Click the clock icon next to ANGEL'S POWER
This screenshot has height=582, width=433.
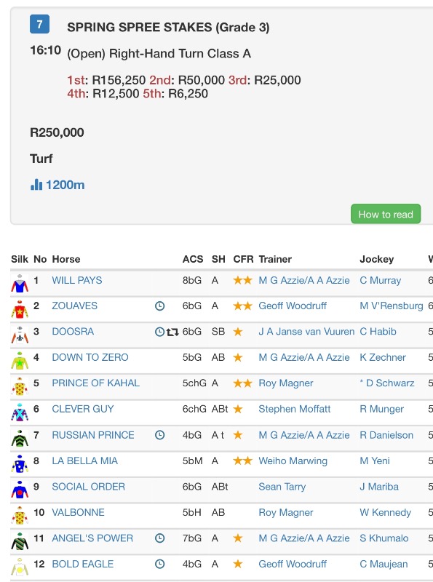point(159,538)
